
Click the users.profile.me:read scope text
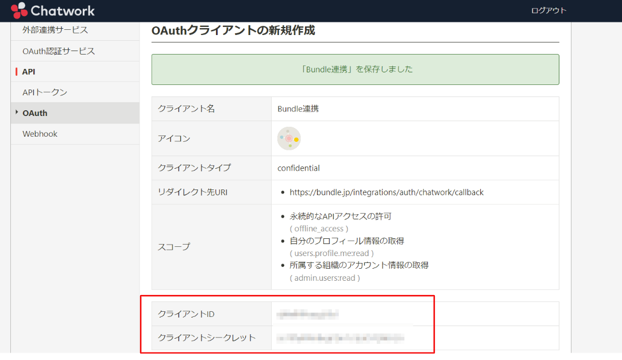(x=331, y=253)
